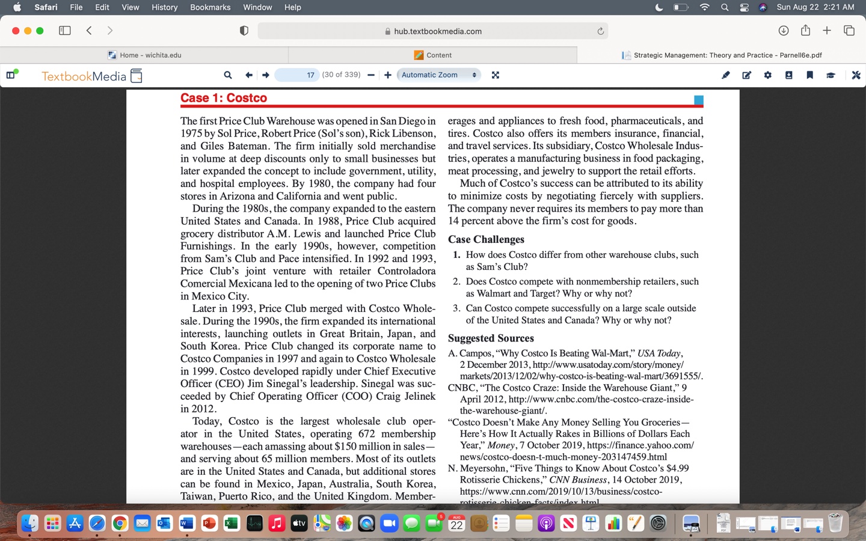The width and height of the screenshot is (866, 541).
Task: Open reader settings gear
Action: [x=768, y=75]
